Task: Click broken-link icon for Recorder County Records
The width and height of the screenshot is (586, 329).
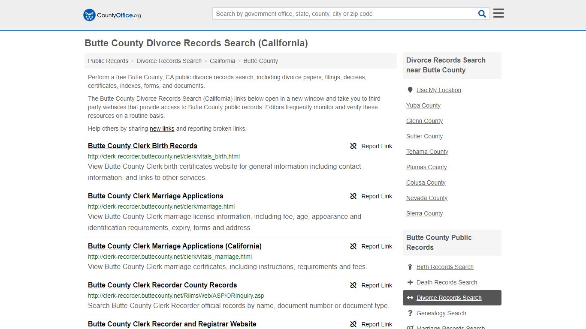Action: 353,285
